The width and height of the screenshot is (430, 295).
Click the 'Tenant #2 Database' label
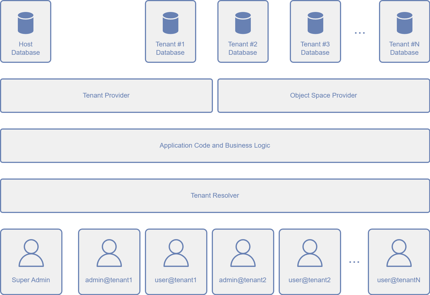coord(243,48)
